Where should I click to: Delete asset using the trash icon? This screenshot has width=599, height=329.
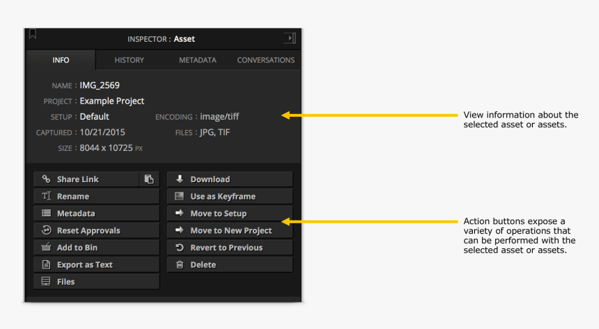tap(180, 264)
